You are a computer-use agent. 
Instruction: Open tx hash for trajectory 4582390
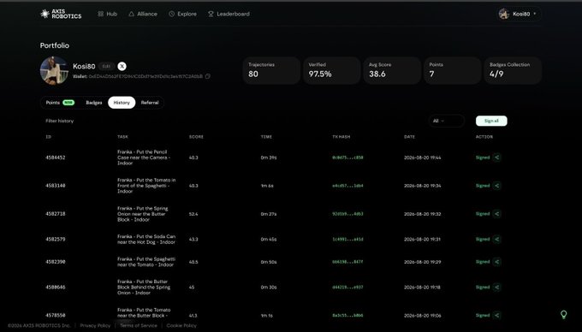[347, 262]
